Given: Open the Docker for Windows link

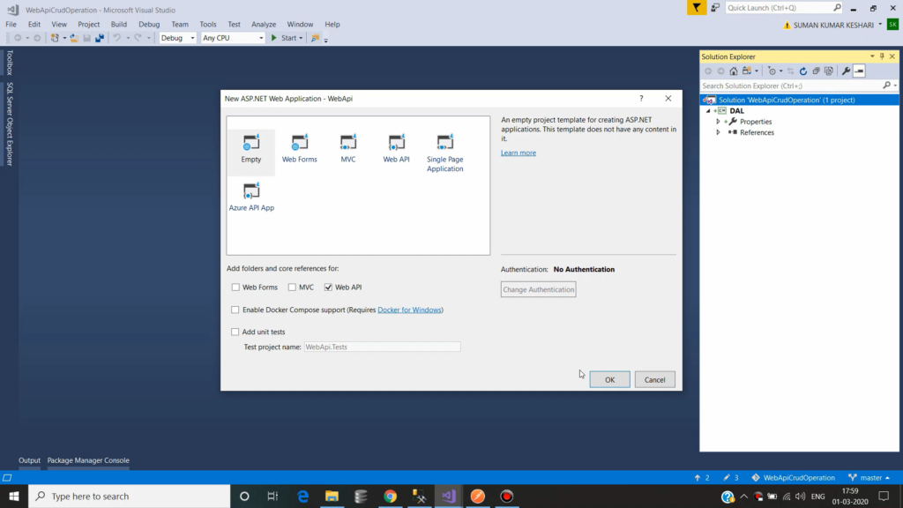Looking at the screenshot, I should pos(409,310).
